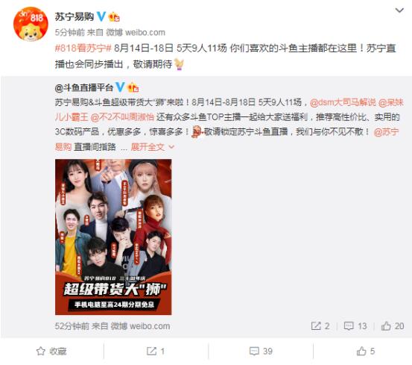Like the original post with 20 likes
The height and width of the screenshot is (365, 412).
[393, 326]
